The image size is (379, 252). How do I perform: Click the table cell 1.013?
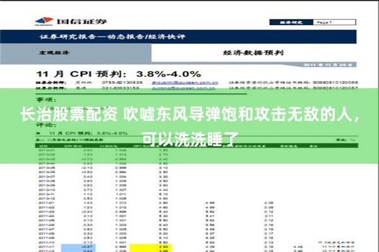(121, 203)
